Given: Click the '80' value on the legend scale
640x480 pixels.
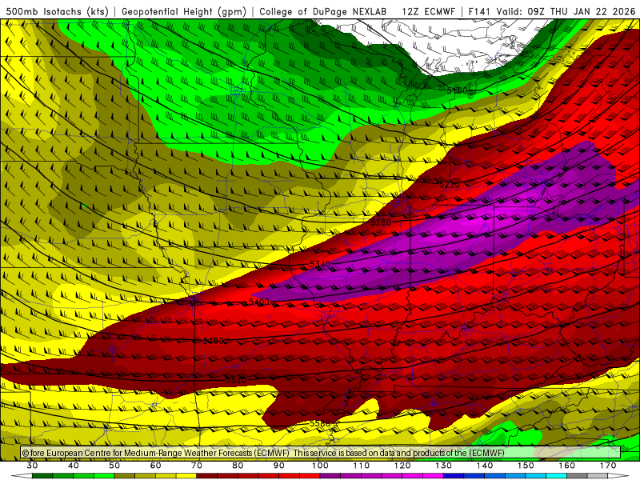Looking at the screenshot, I should (x=238, y=466).
